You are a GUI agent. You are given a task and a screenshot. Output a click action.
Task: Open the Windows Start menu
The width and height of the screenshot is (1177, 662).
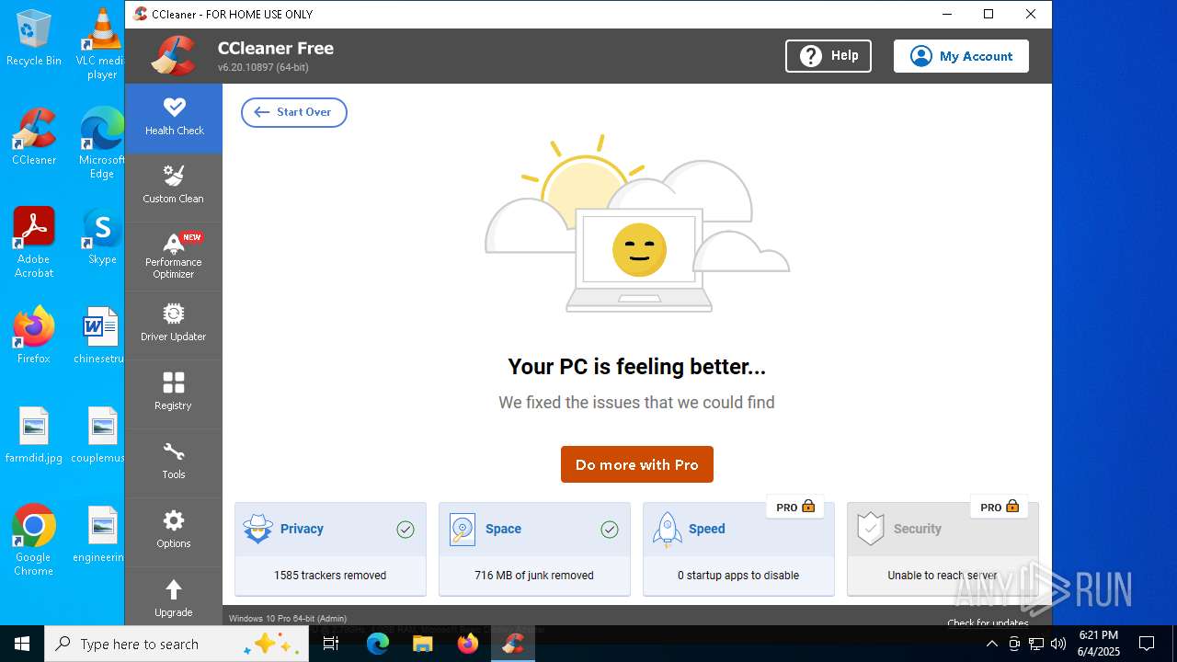click(x=22, y=644)
